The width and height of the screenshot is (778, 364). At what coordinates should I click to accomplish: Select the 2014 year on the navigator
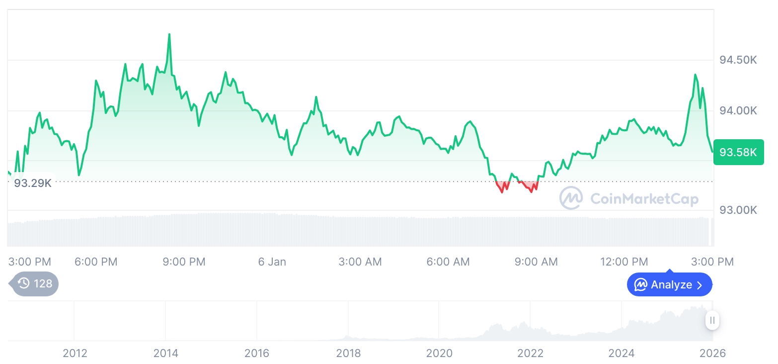(166, 354)
